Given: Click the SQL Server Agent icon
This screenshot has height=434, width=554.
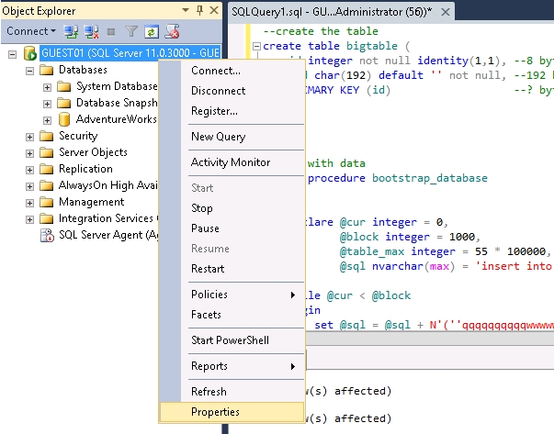Looking at the screenshot, I should pos(47,235).
